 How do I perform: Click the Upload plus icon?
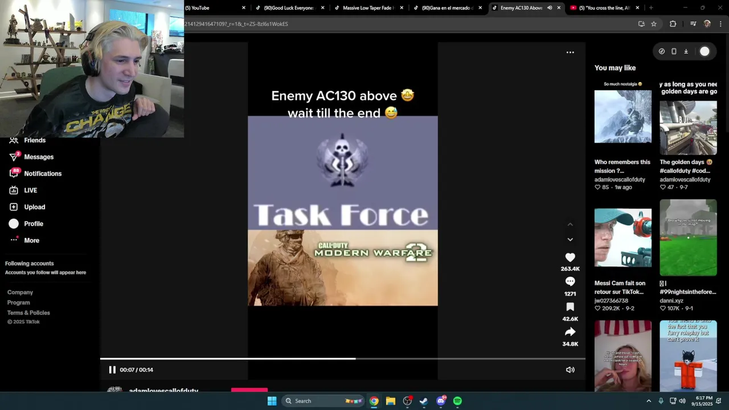14,207
